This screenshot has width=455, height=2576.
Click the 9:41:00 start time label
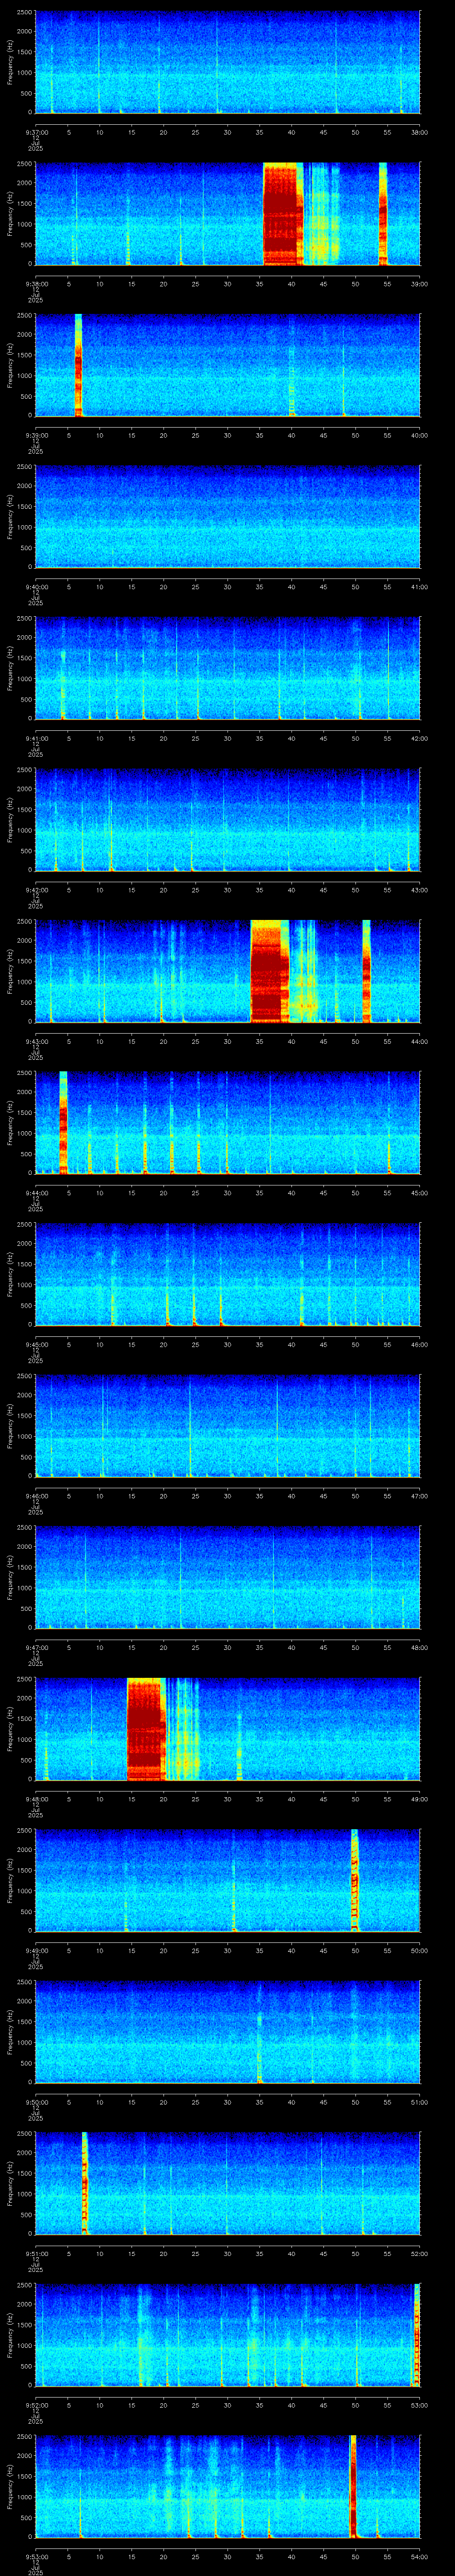36,738
